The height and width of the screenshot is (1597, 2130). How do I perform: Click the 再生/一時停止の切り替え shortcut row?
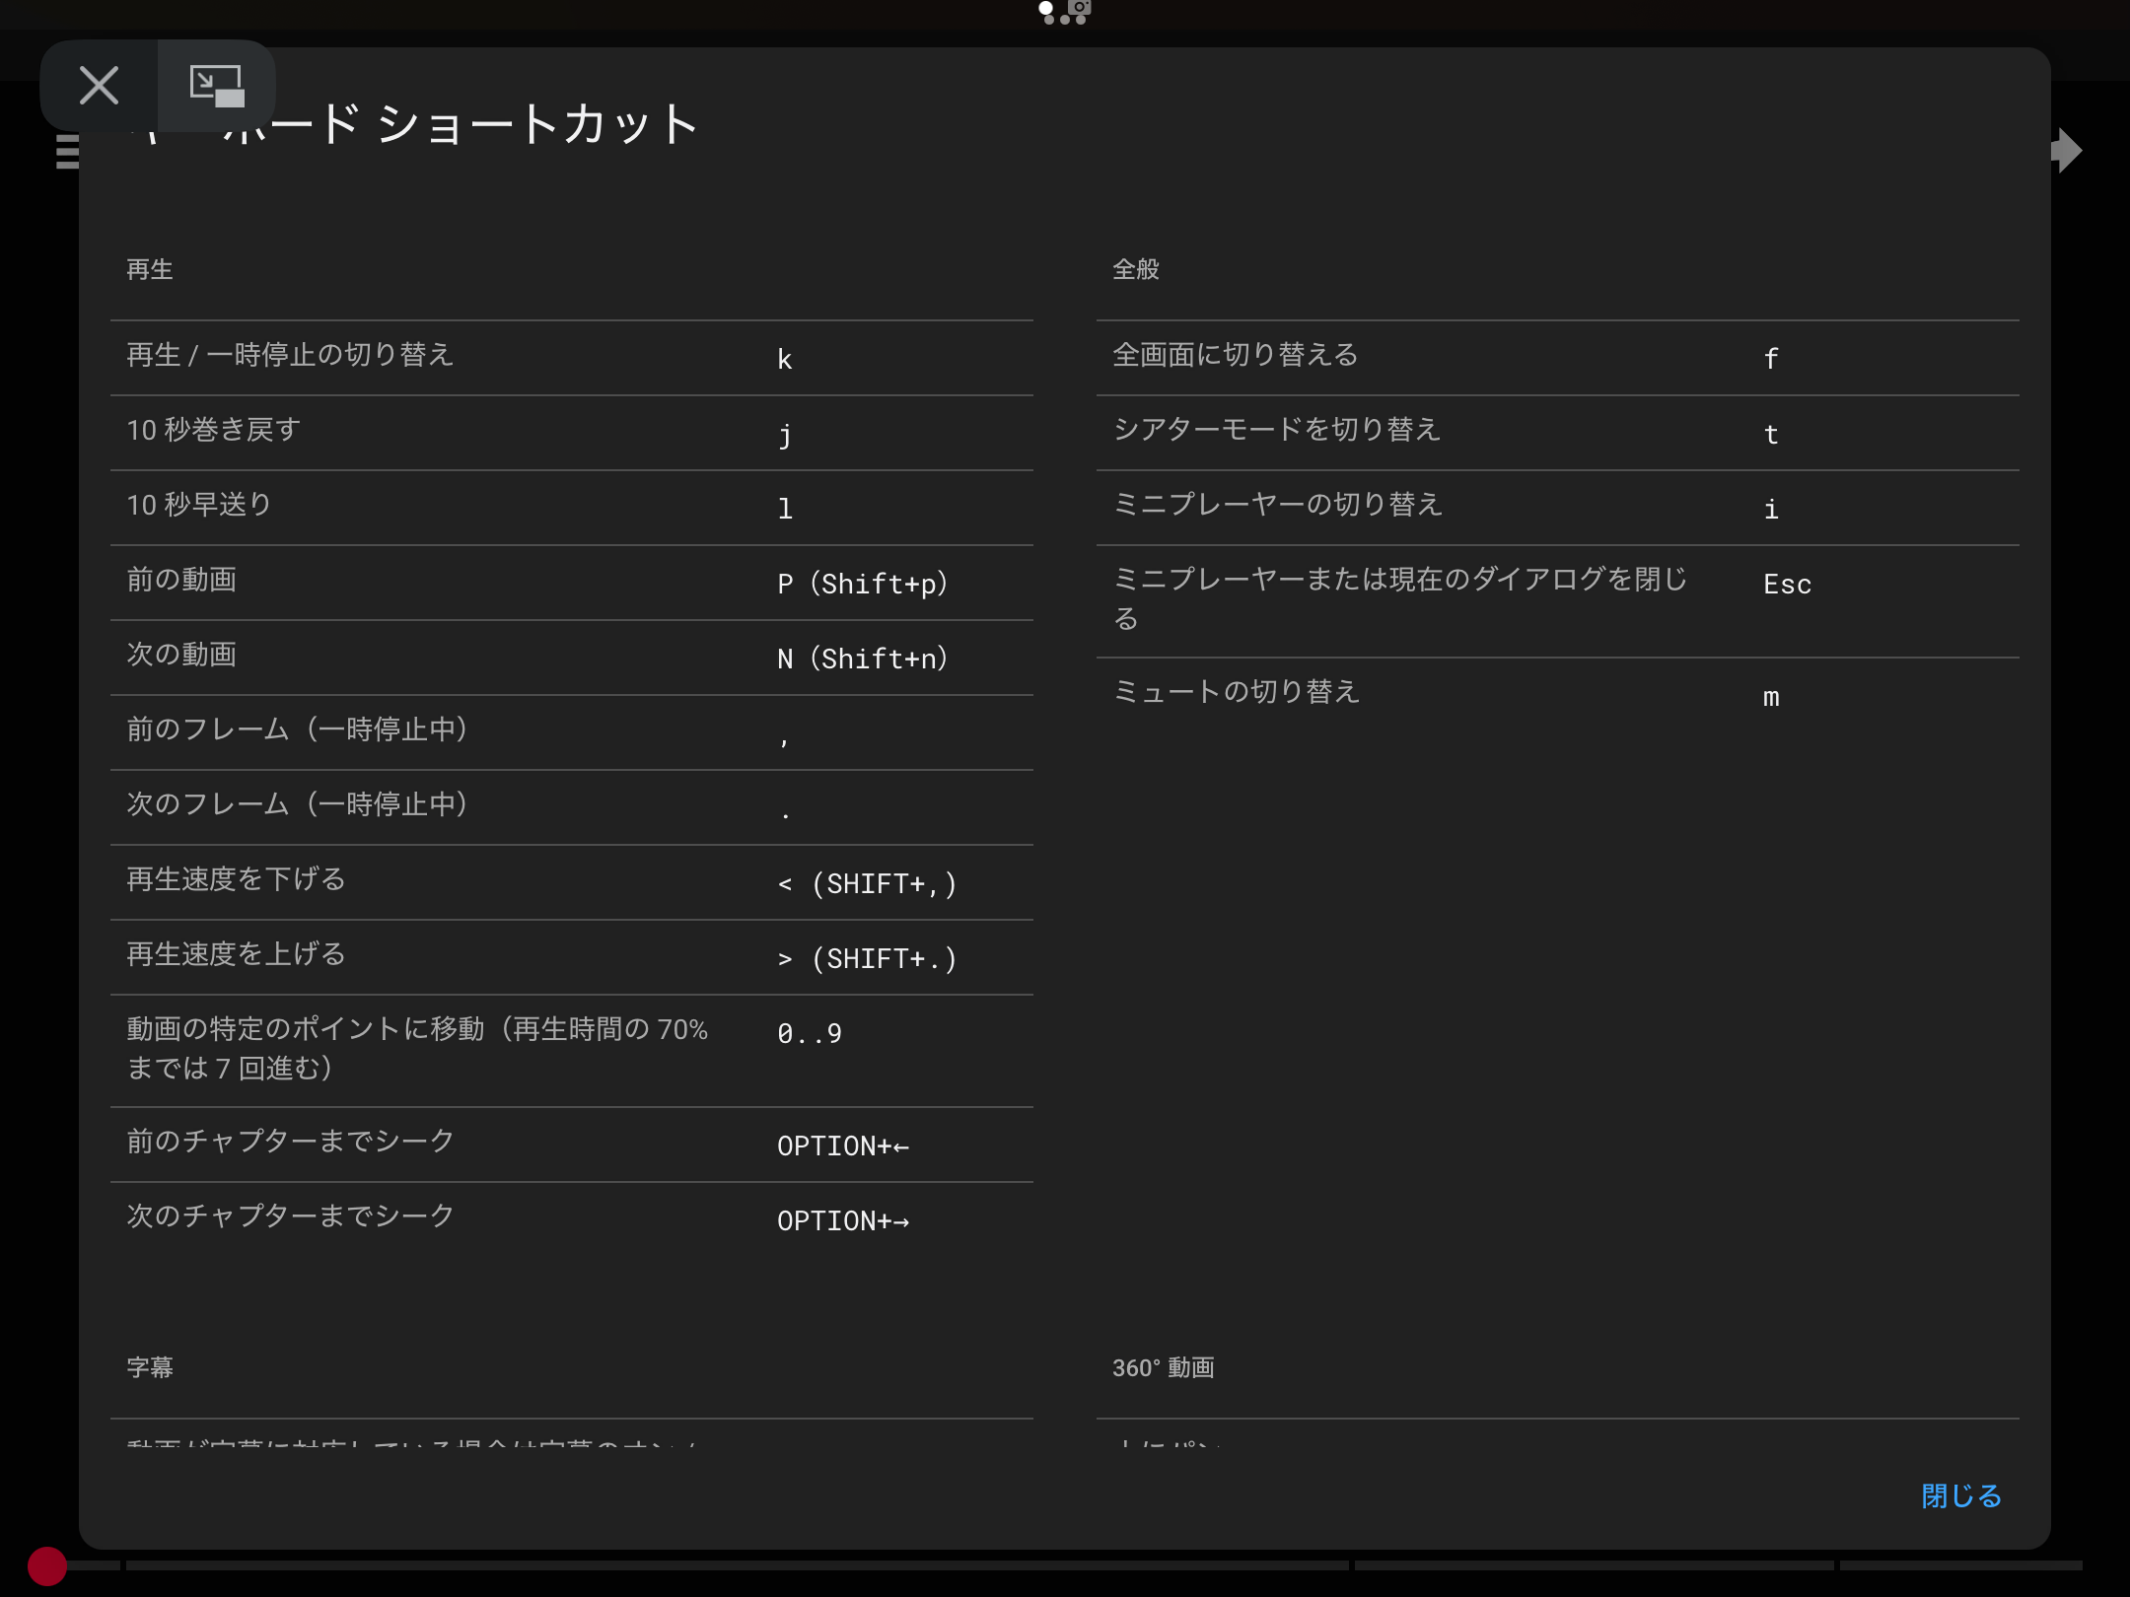click(571, 357)
